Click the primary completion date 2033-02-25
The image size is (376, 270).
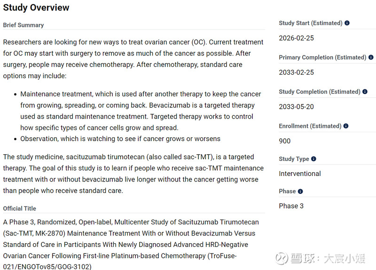(296, 72)
